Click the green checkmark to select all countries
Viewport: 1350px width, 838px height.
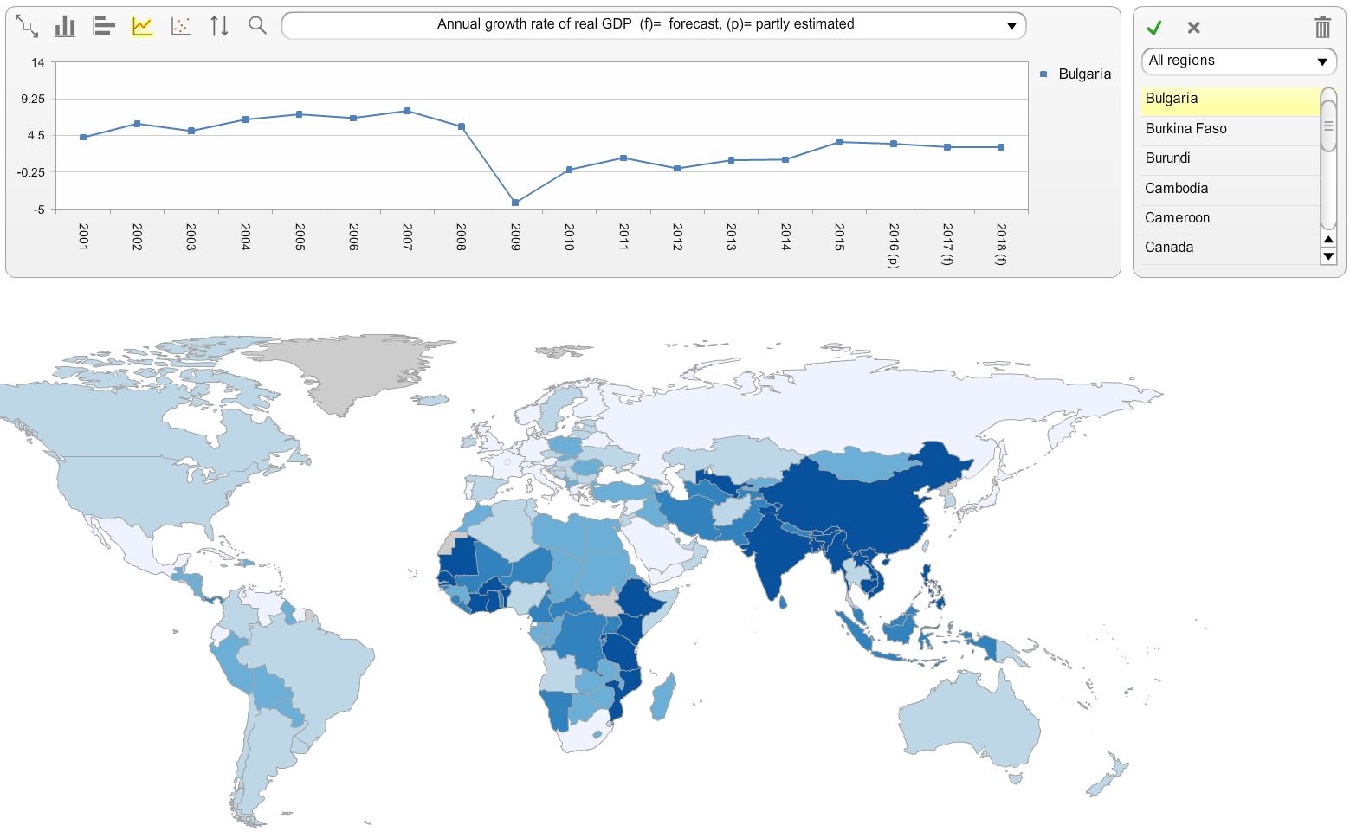[1153, 28]
